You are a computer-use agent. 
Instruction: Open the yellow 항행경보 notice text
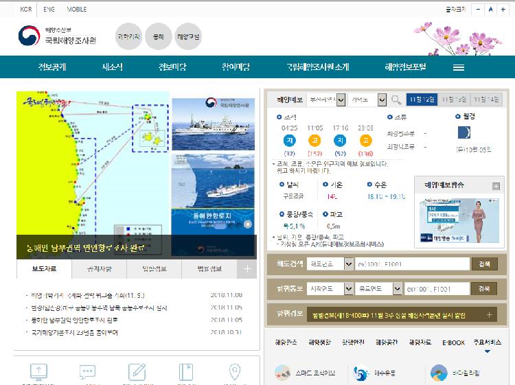point(389,316)
